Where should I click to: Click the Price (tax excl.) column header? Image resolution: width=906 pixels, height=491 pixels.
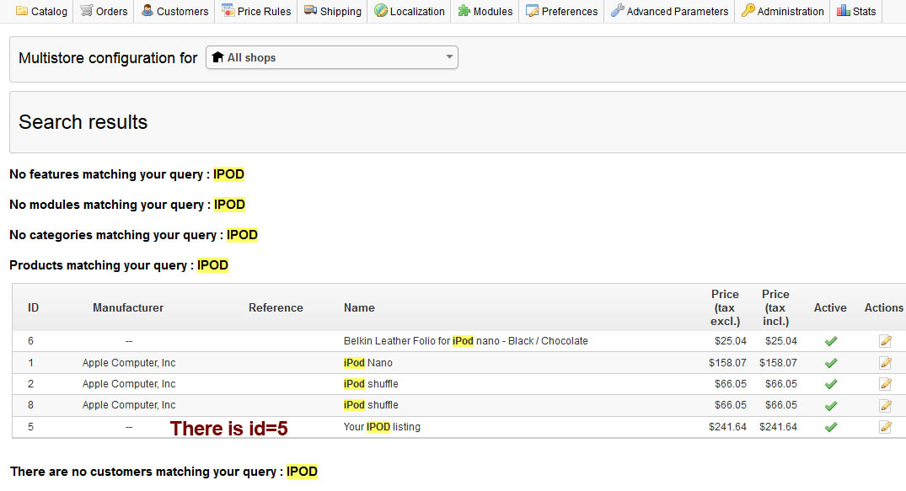tap(725, 308)
